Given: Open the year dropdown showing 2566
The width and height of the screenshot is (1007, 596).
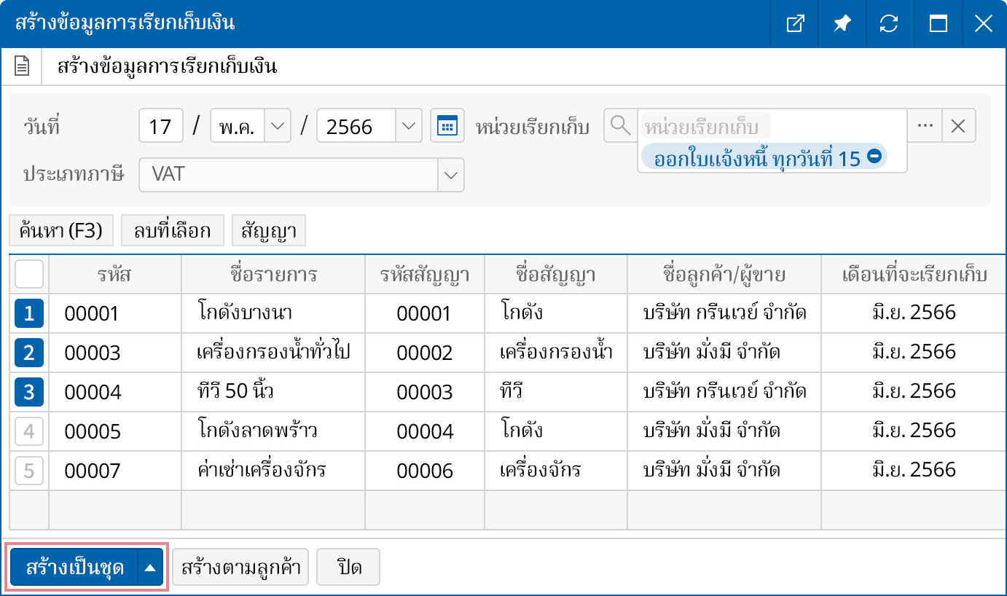Looking at the screenshot, I should (409, 125).
